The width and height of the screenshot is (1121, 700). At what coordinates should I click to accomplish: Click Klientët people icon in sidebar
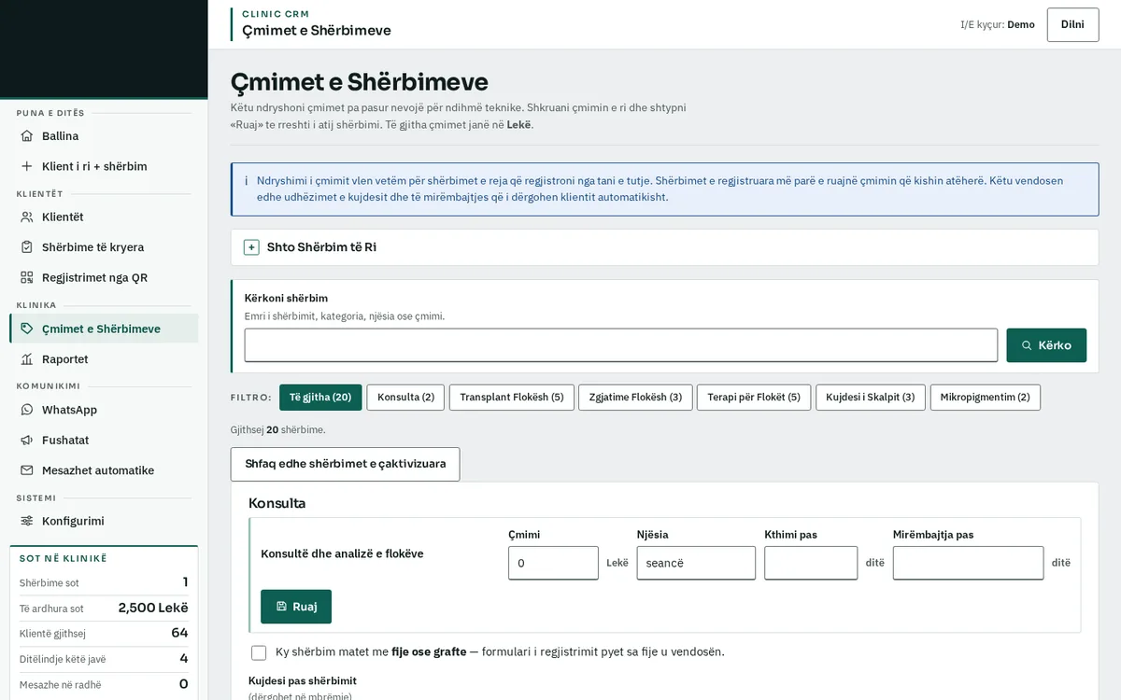point(26,217)
